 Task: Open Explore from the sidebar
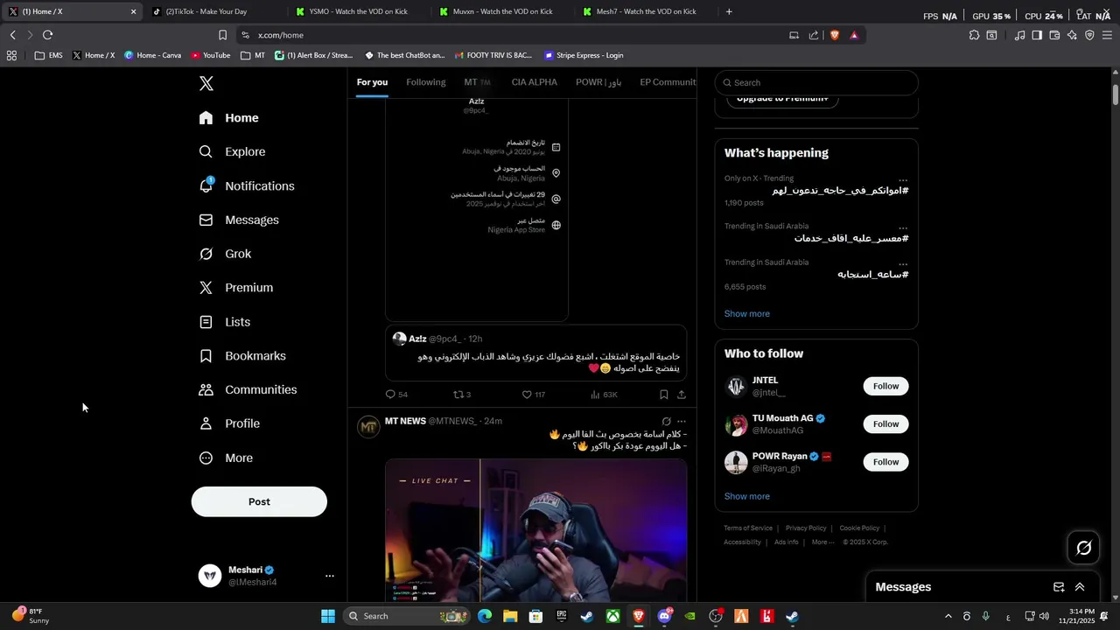232,152
